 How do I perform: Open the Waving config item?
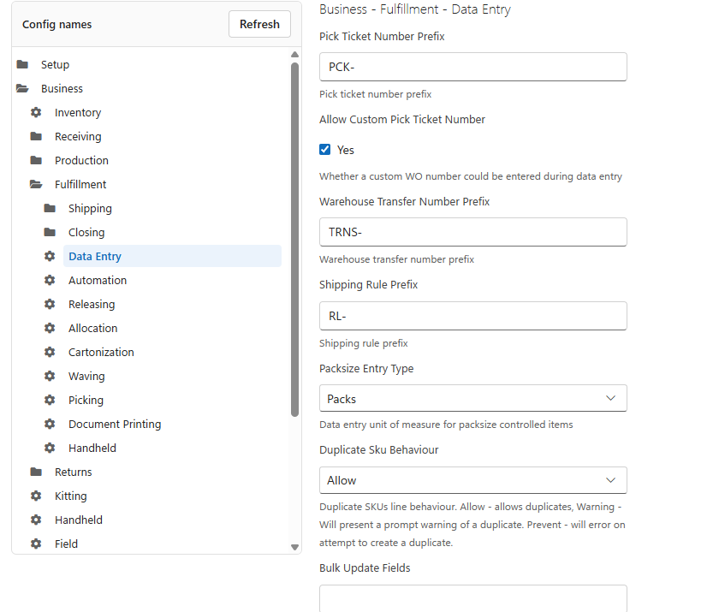(x=86, y=376)
